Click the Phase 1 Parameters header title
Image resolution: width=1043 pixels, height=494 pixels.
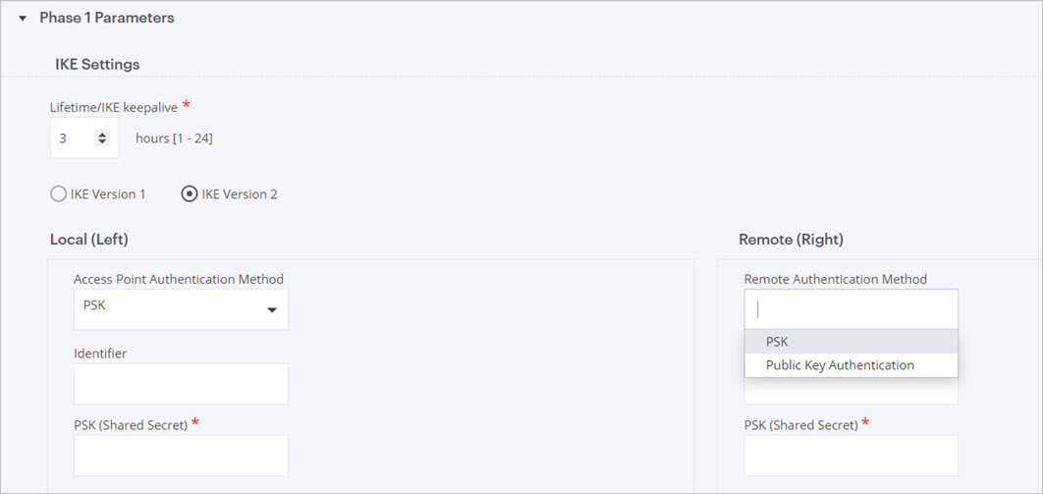tap(106, 18)
